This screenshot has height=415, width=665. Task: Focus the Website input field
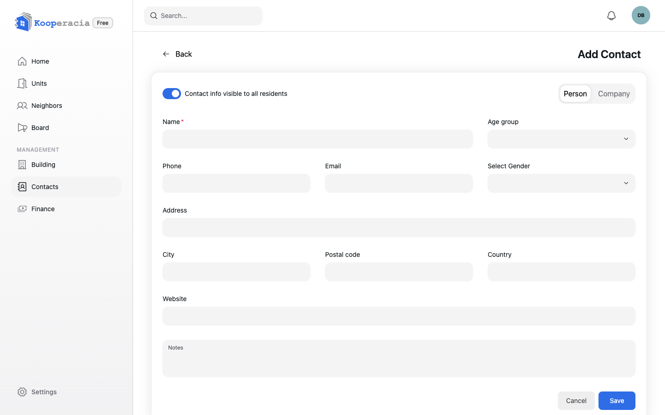click(x=399, y=316)
